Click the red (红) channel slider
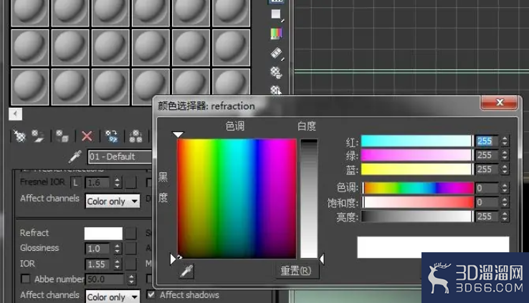 pos(417,141)
